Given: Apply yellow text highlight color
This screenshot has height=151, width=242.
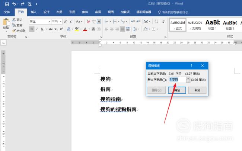Looking at the screenshot, I should pos(77,29).
